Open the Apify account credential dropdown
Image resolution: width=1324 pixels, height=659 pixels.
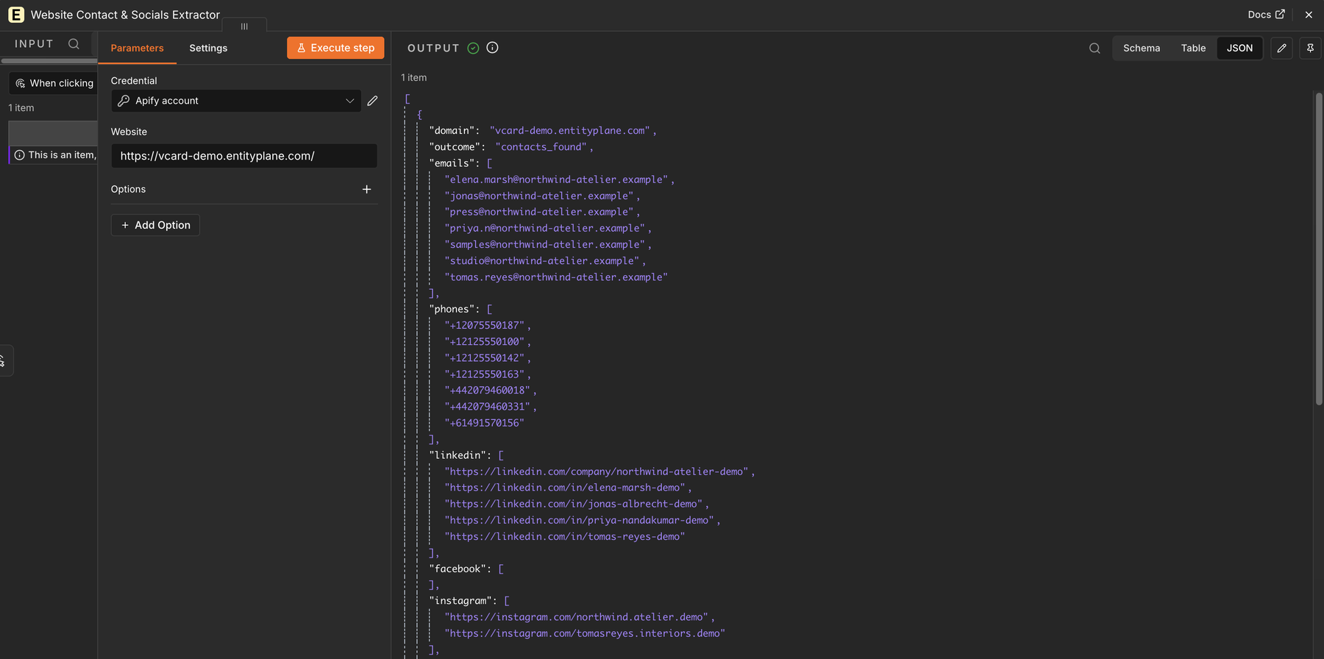click(x=236, y=101)
